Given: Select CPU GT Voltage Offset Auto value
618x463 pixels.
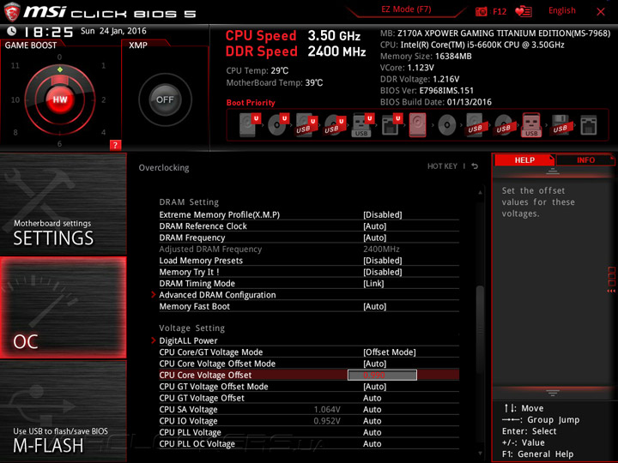Looking at the screenshot, I should (x=372, y=398).
